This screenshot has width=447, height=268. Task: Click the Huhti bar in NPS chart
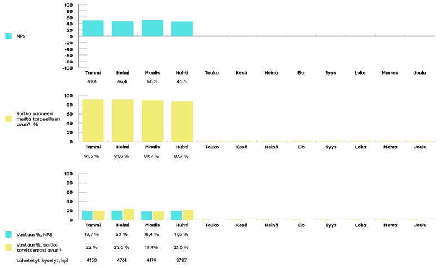click(x=182, y=29)
